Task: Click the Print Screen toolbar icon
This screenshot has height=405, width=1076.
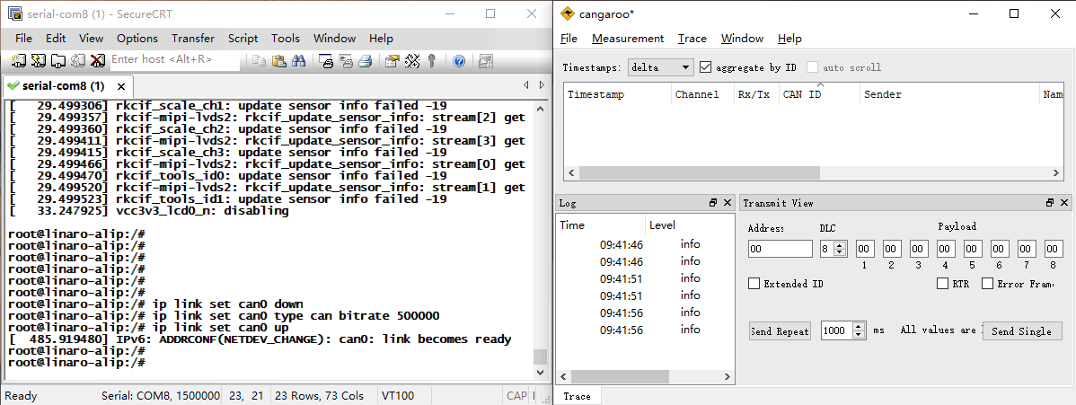Action: (326, 61)
